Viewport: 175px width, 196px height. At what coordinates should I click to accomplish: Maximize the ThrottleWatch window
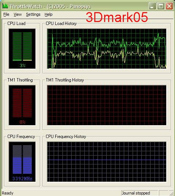161,6
